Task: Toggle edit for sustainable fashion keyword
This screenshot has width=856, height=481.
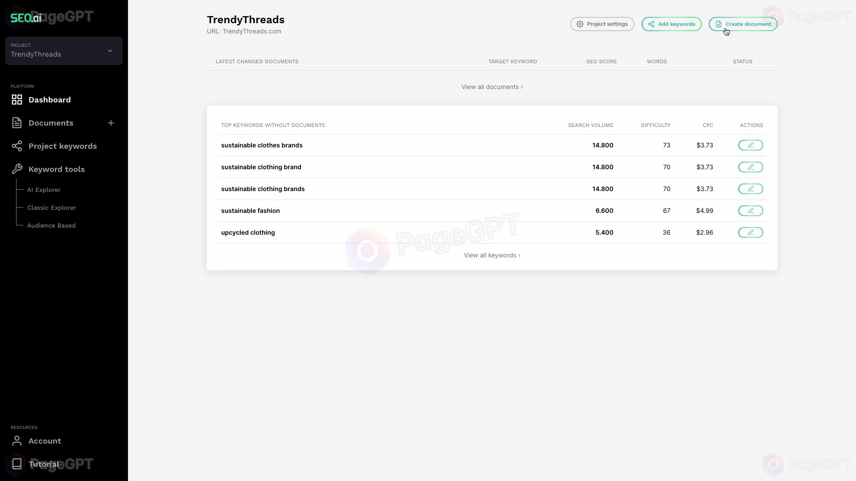Action: coord(751,210)
